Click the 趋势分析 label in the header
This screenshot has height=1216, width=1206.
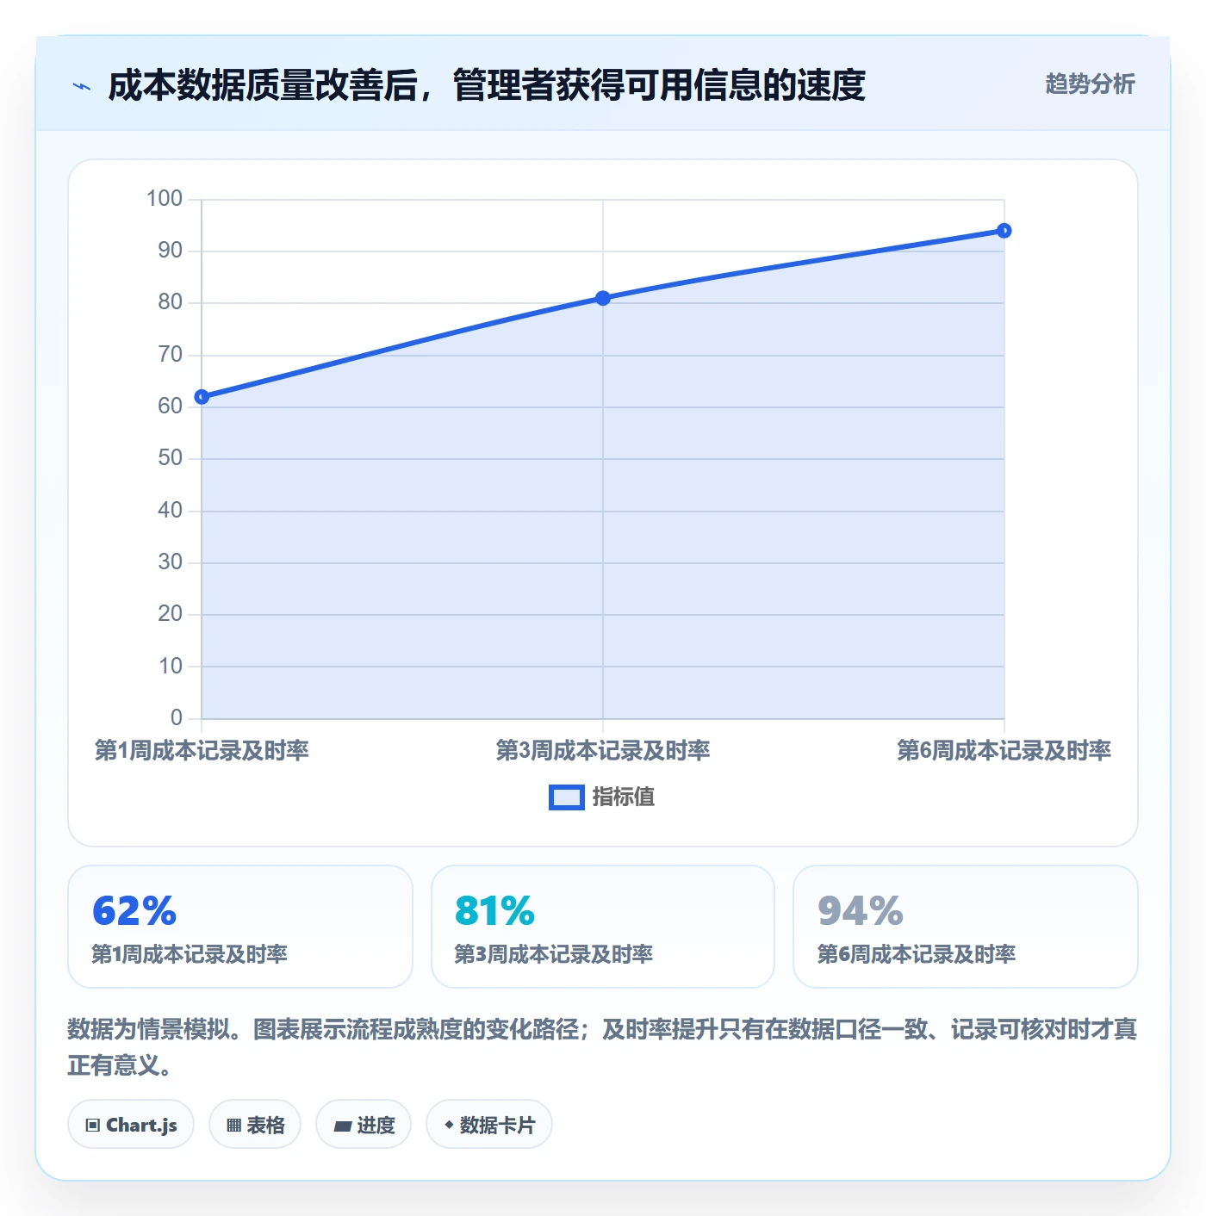(1090, 84)
